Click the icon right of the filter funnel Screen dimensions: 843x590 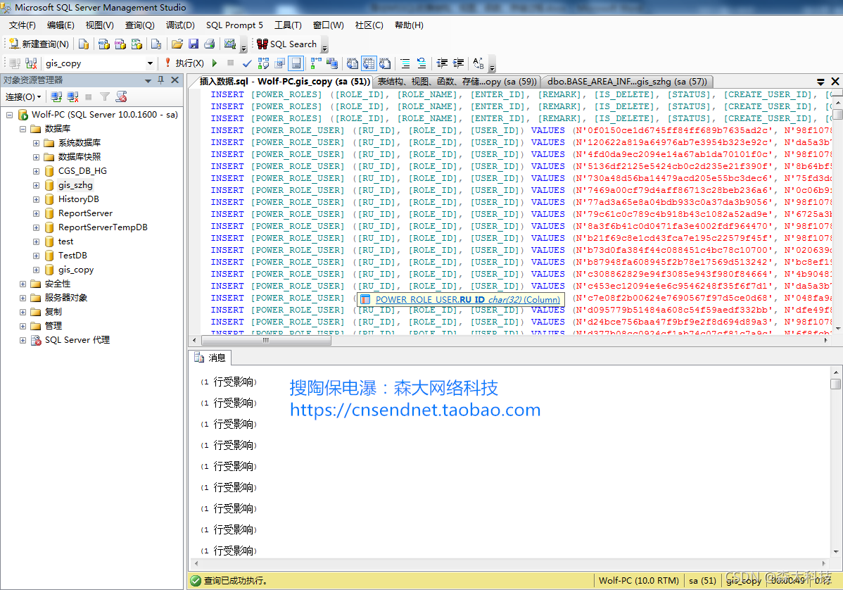pyautogui.click(x=122, y=97)
